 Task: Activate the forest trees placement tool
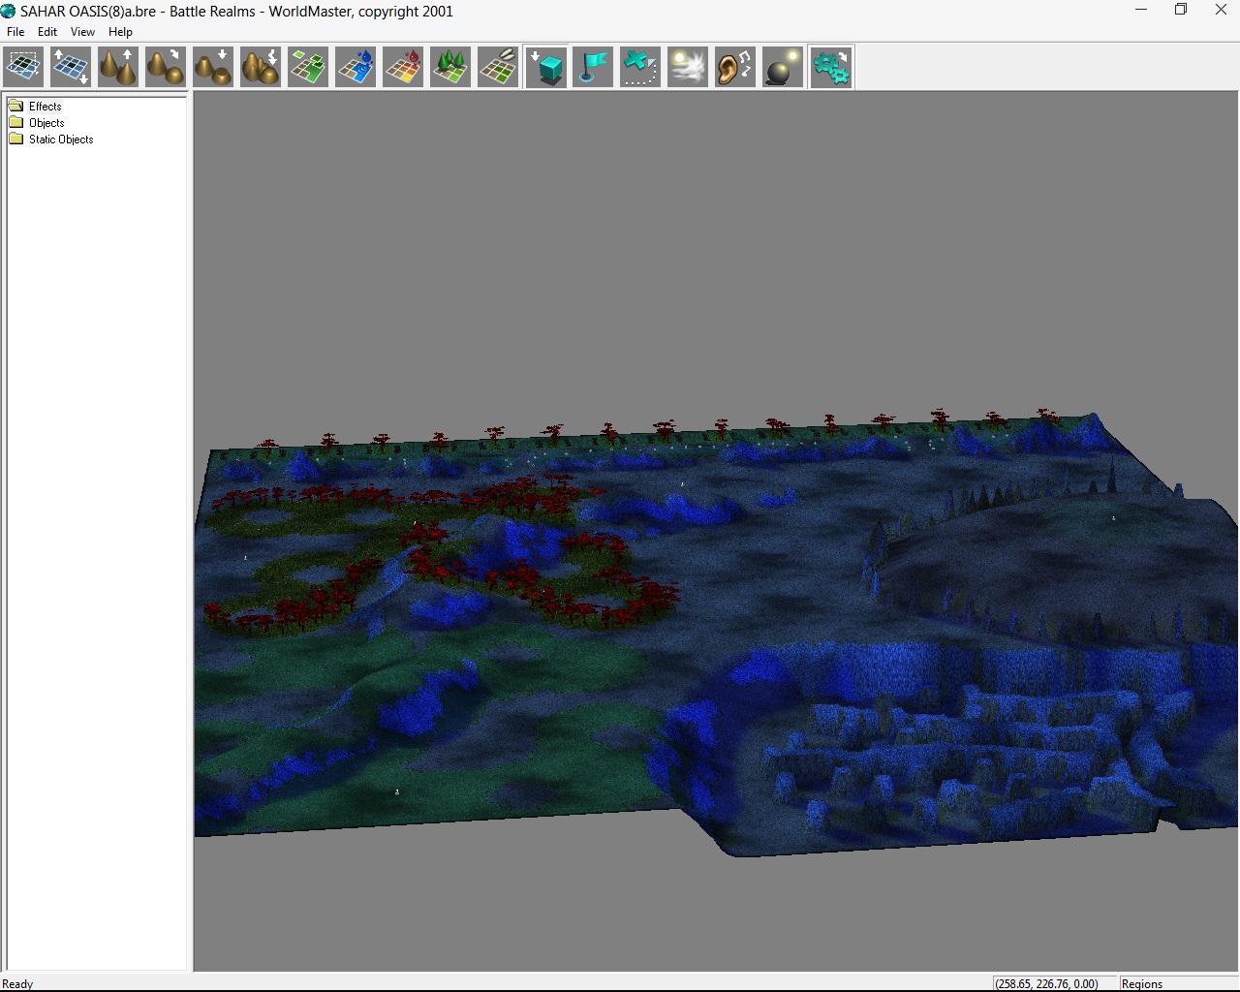pyautogui.click(x=450, y=68)
